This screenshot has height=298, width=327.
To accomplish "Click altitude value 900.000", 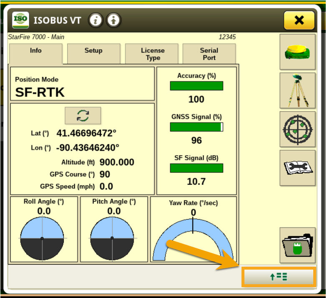I will pyautogui.click(x=117, y=162).
